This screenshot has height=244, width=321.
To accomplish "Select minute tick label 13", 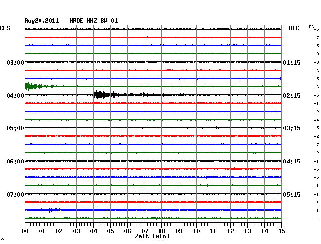I will coord(247,231).
